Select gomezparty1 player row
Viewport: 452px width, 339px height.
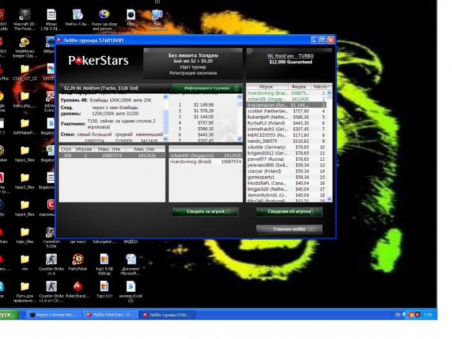287,177
